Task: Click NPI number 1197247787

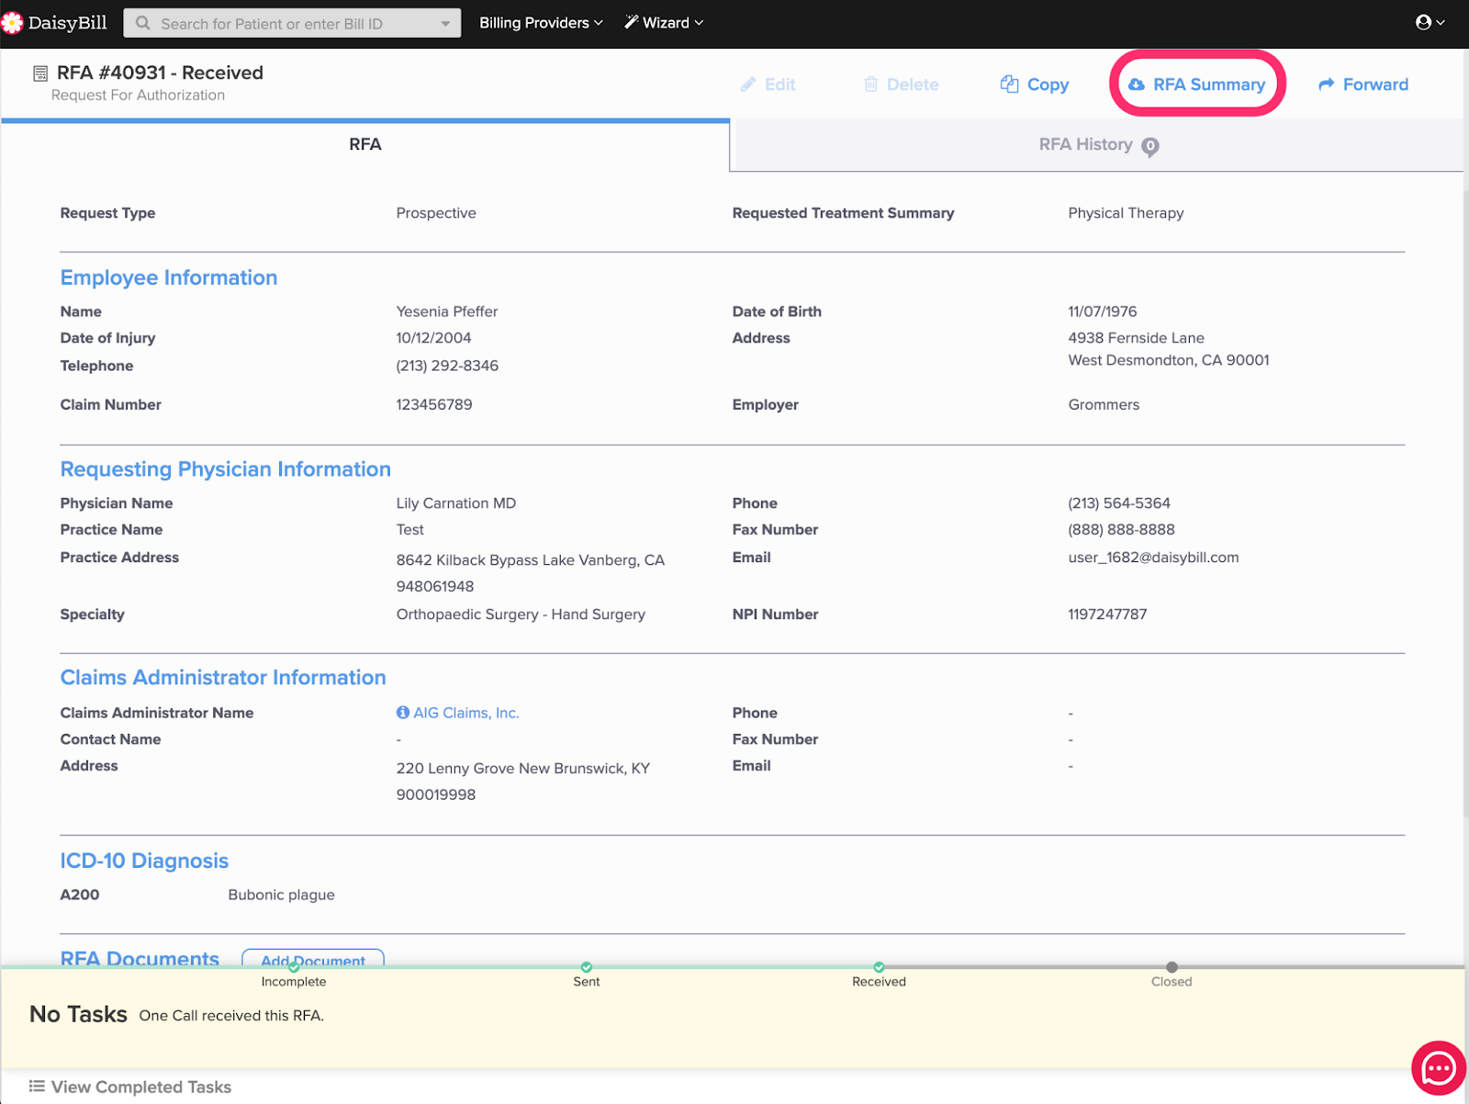Action: 1107,614
